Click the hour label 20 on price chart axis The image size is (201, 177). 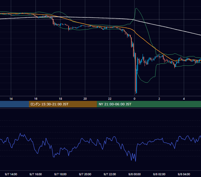[x=85, y=99]
